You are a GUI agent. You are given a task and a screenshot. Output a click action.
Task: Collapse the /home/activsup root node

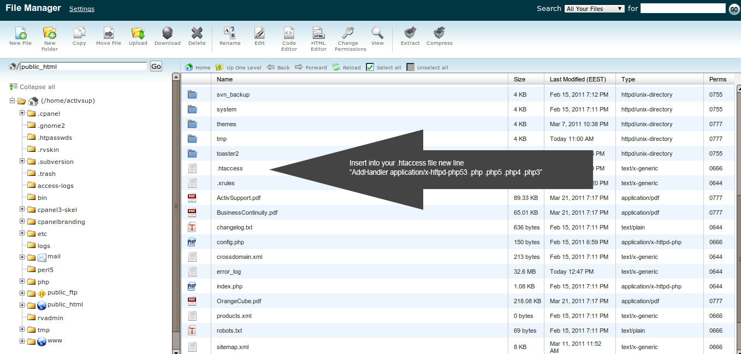pos(13,101)
